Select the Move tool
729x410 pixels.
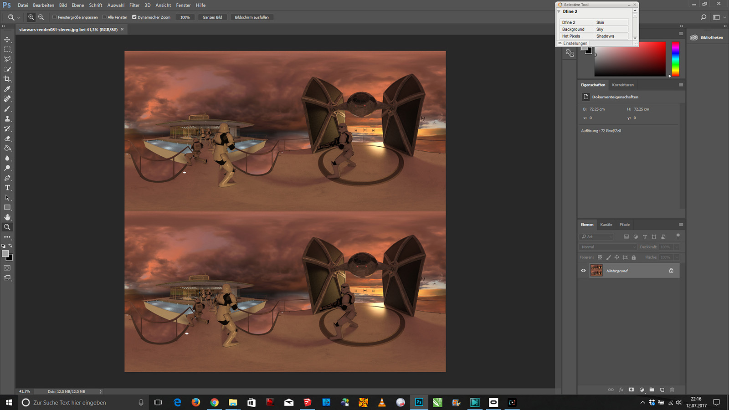[7, 40]
